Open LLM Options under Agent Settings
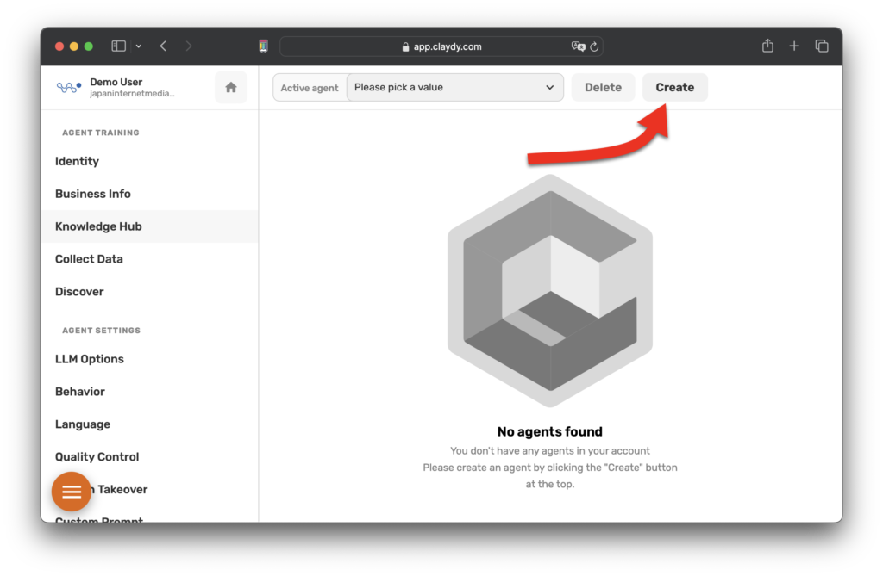This screenshot has height=576, width=883. point(89,359)
